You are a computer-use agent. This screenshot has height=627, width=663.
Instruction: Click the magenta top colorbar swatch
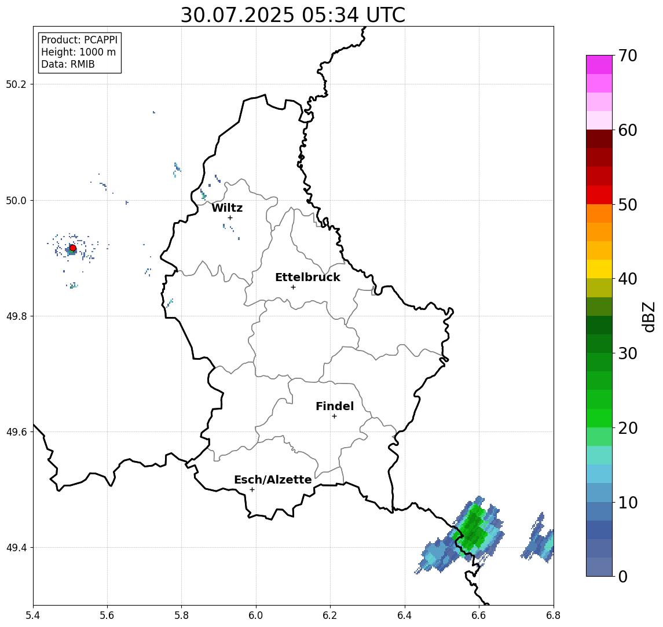pyautogui.click(x=599, y=65)
